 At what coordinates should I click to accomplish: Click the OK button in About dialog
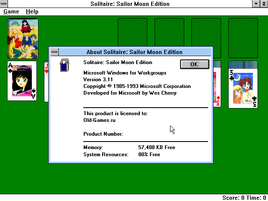[x=194, y=64]
